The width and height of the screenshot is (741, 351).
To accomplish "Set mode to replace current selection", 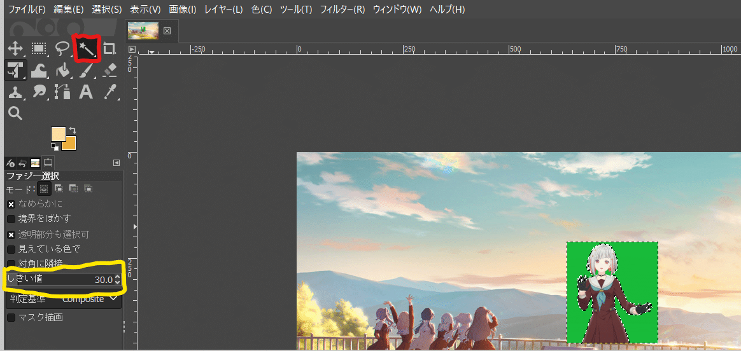I will point(43,189).
